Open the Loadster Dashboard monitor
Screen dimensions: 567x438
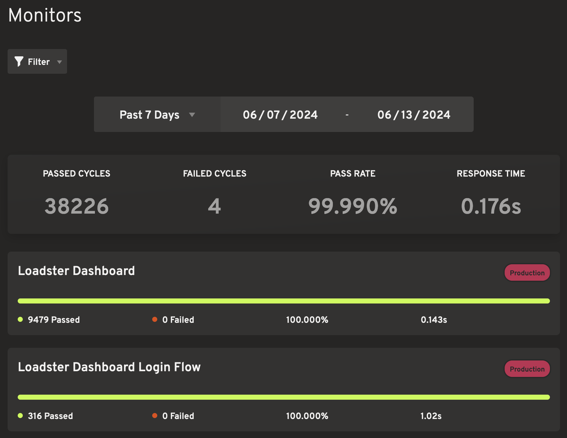pos(77,271)
